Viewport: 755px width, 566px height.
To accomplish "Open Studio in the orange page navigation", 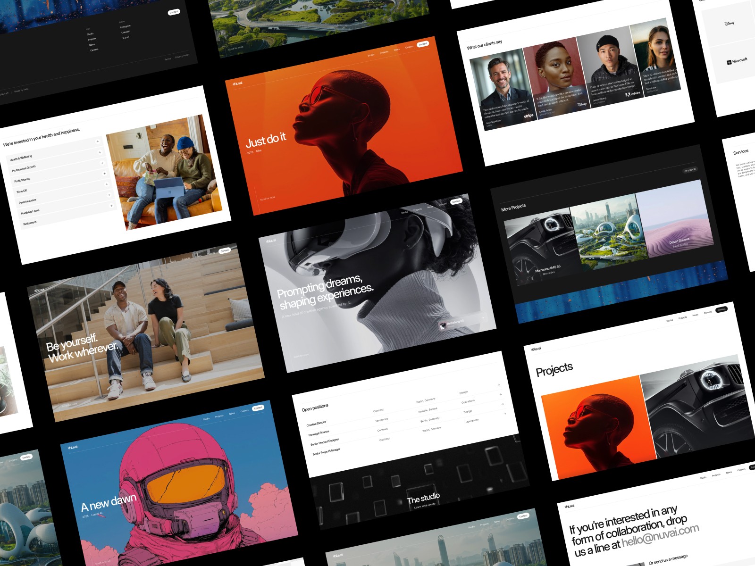I will (x=371, y=55).
